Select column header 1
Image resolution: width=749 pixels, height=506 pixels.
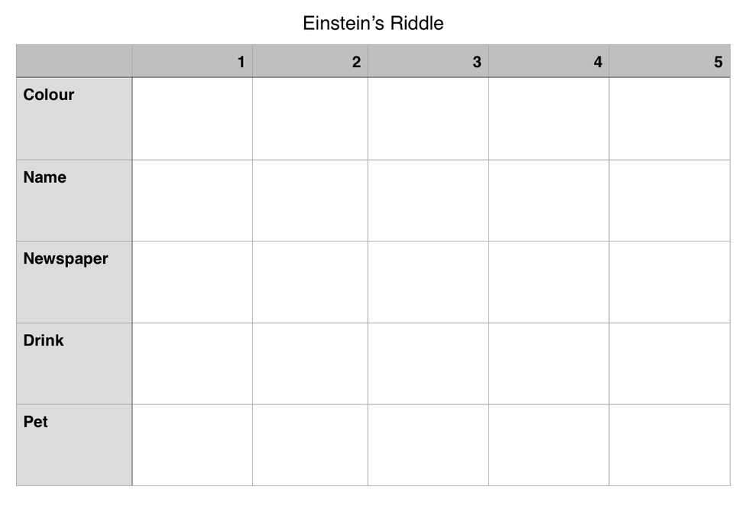point(192,62)
